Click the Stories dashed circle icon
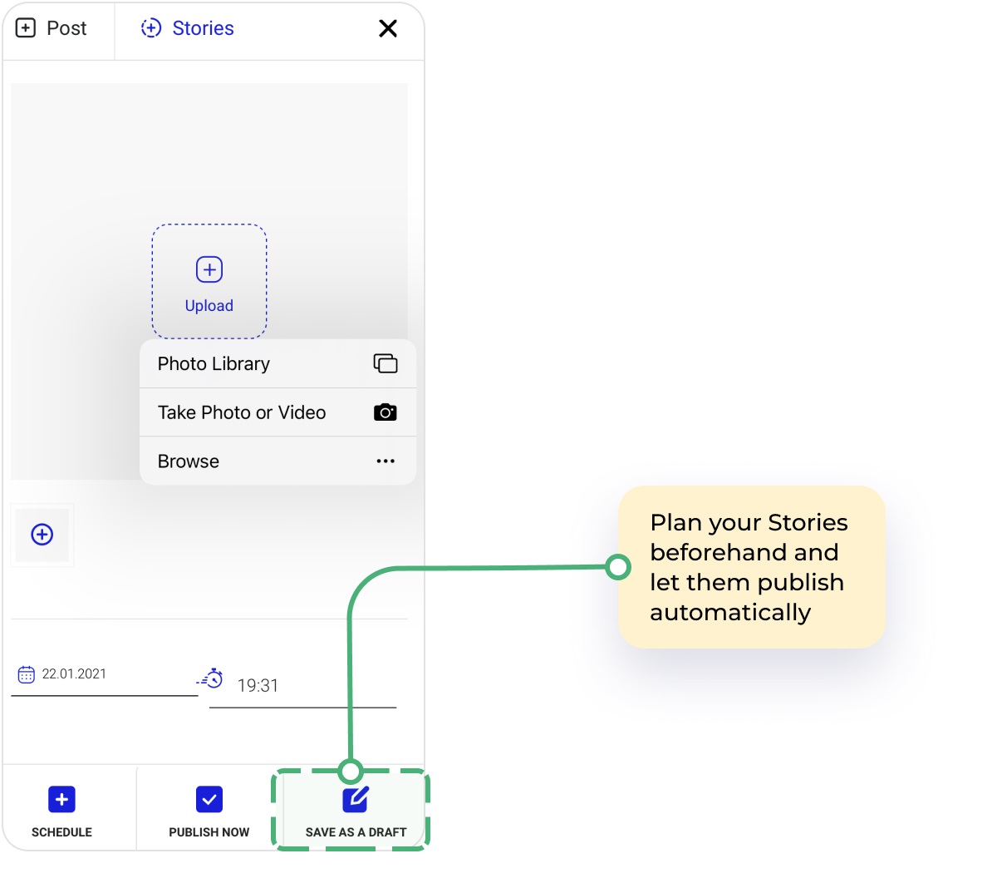 tap(151, 28)
